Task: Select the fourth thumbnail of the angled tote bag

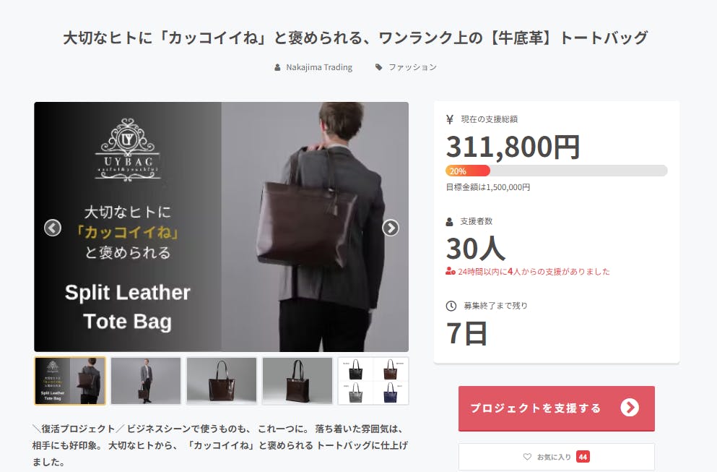Action: tap(297, 381)
